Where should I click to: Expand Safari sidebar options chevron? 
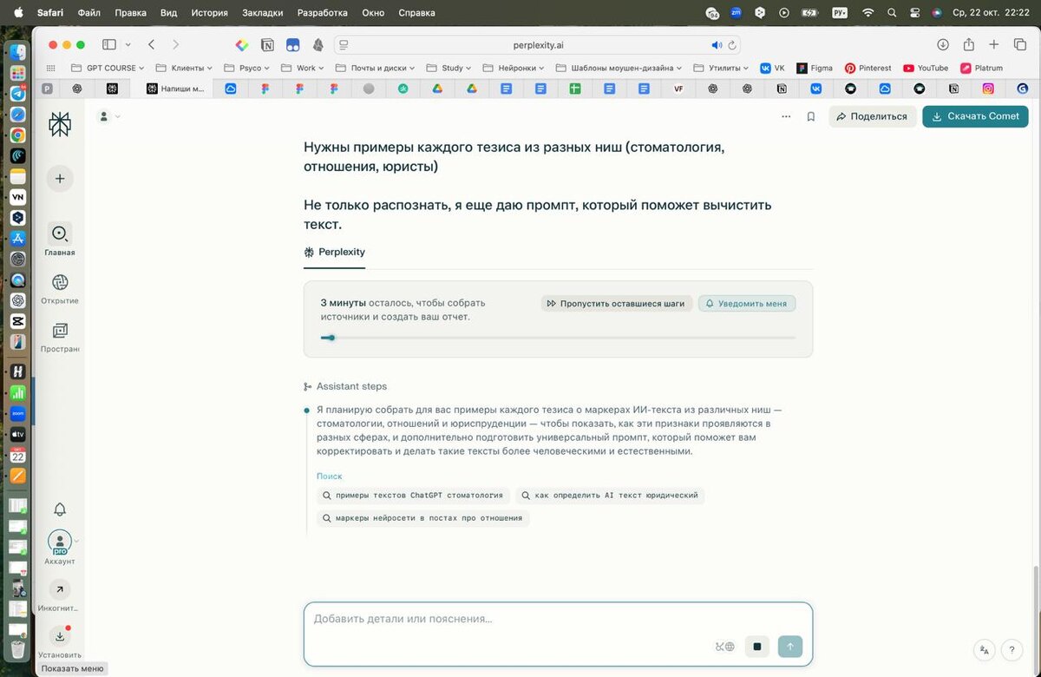tap(128, 45)
